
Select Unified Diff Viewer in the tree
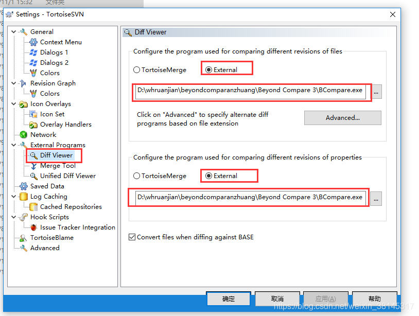(x=68, y=176)
